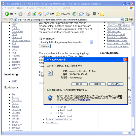The image size is (136, 136).
Task: Open the ツール(T) menu
Action: tap(55, 8)
